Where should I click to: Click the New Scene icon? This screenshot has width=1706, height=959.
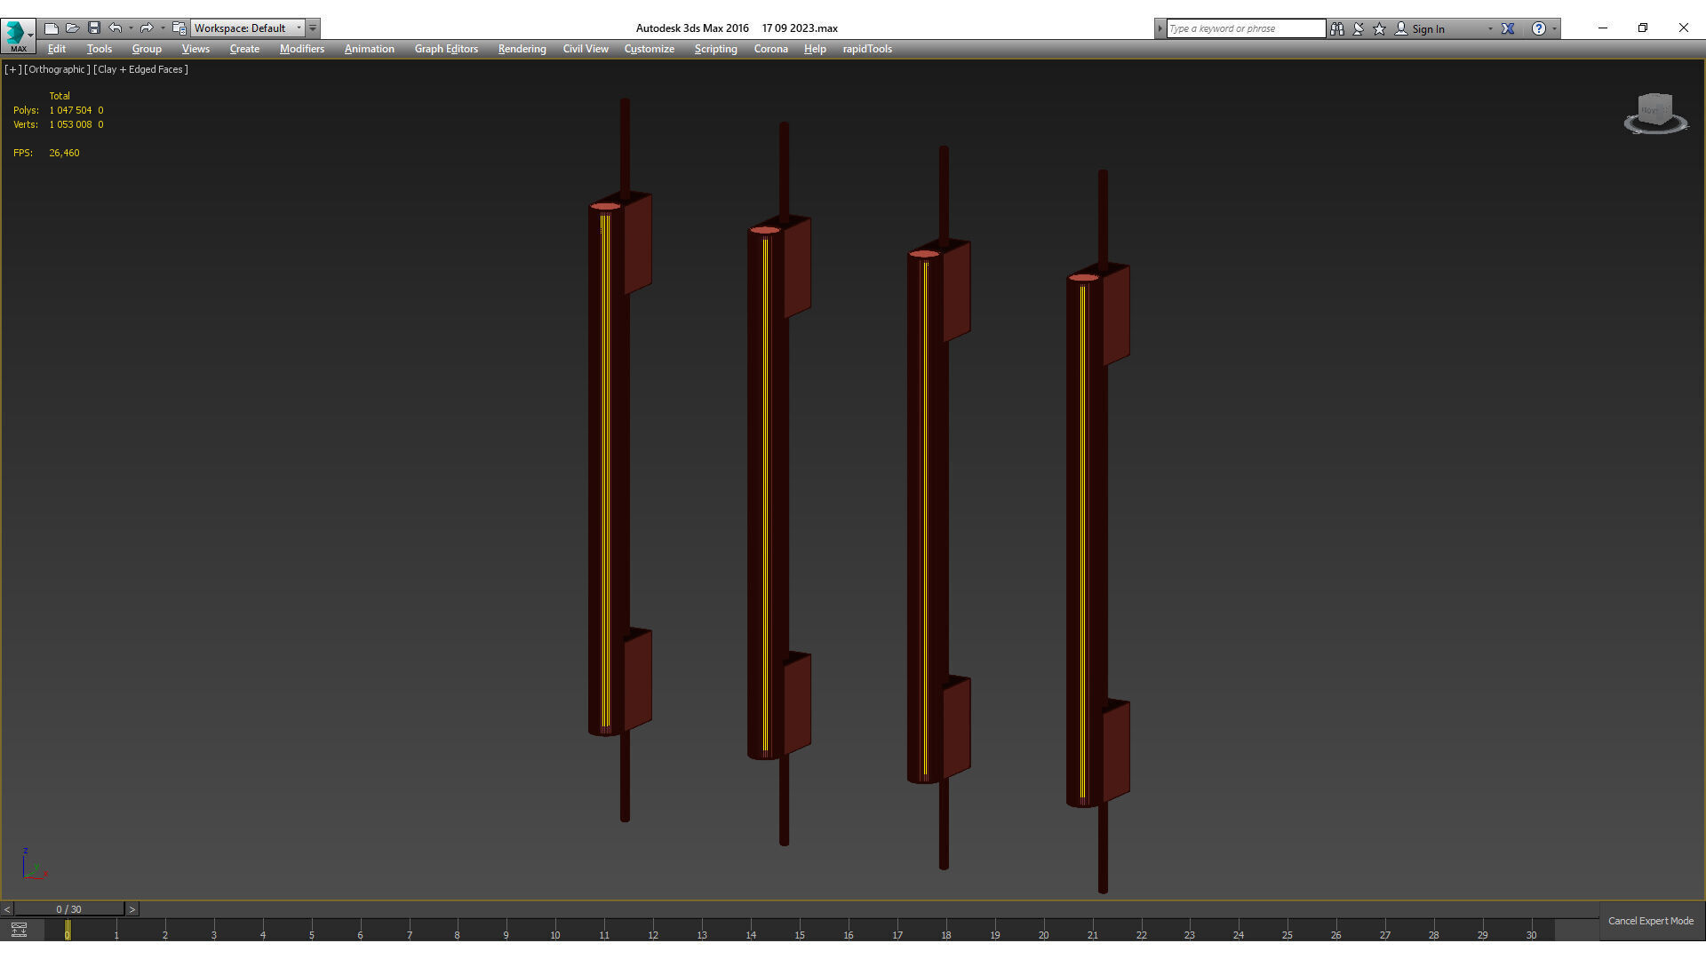click(52, 28)
